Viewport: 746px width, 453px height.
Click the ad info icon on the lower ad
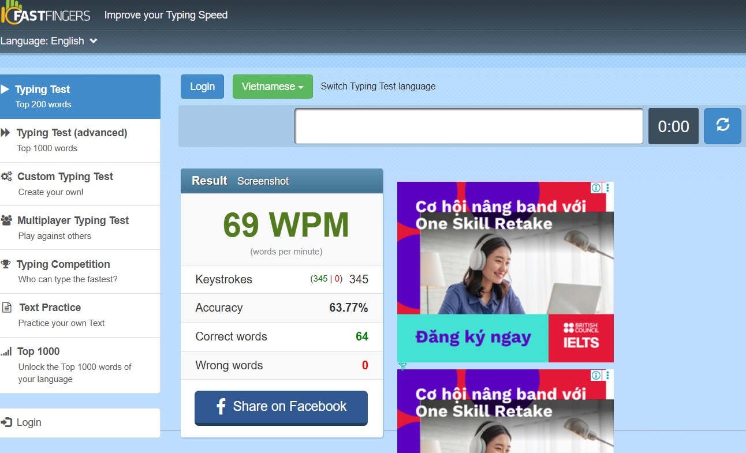pos(596,375)
